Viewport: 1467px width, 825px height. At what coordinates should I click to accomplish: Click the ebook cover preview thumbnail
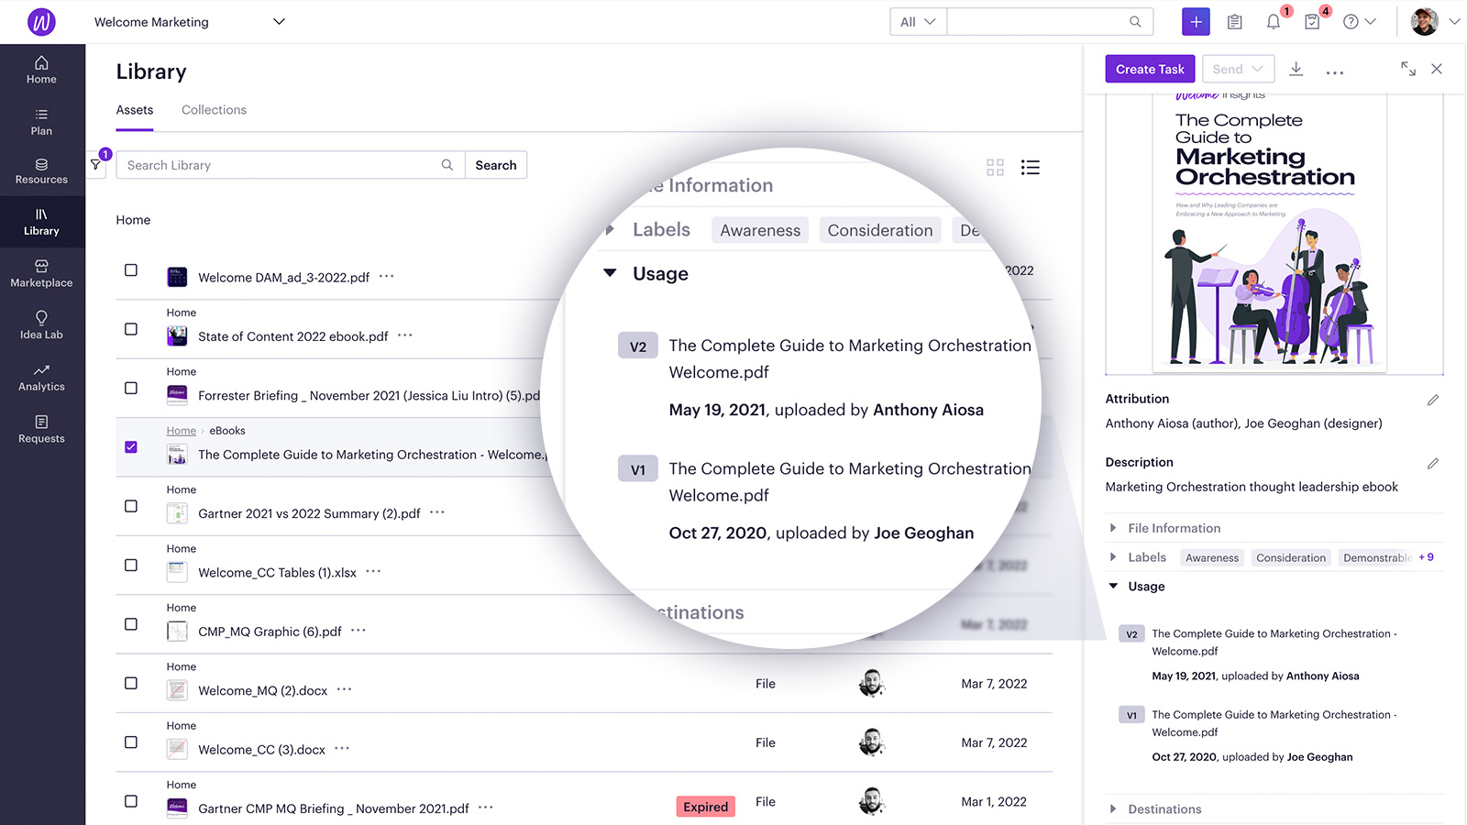pyautogui.click(x=1270, y=234)
